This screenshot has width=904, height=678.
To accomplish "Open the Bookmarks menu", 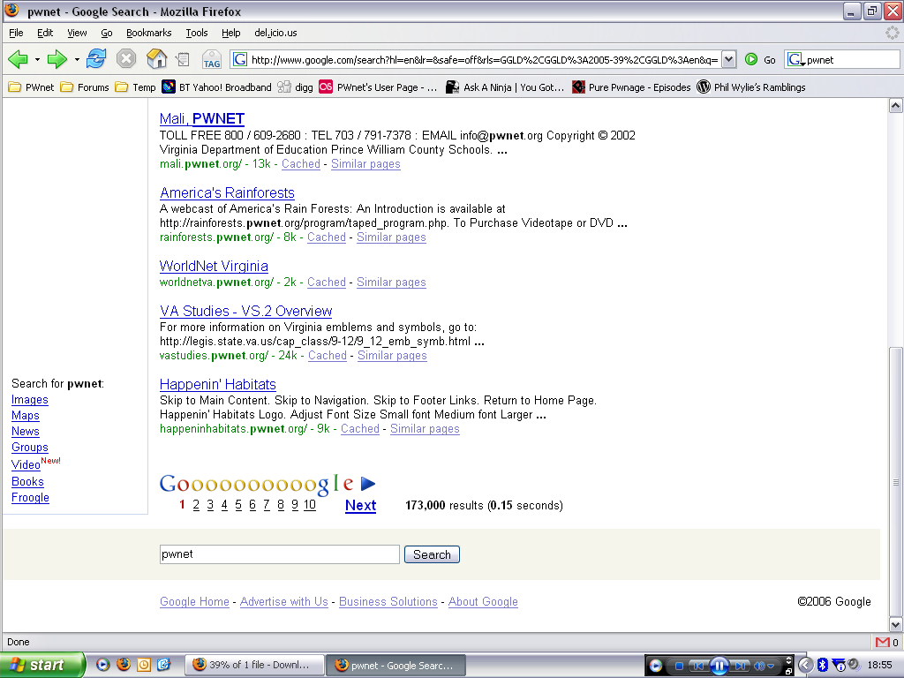I will (148, 33).
